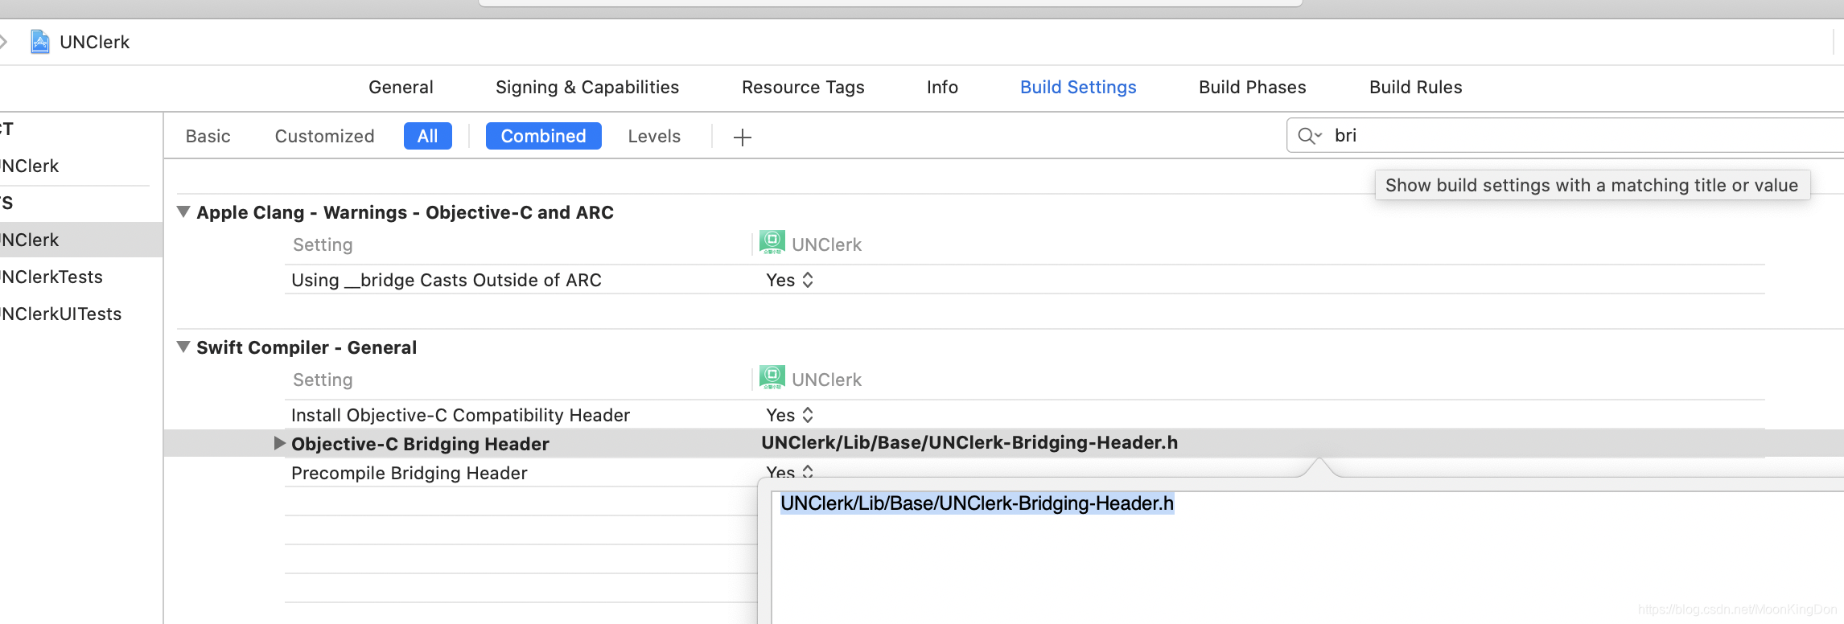Click the UNClerk app icon under Apple Clang section
The width and height of the screenshot is (1844, 624).
coord(772,243)
